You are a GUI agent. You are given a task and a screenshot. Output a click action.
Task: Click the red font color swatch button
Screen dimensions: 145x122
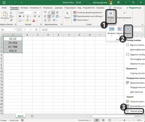tap(34, 20)
